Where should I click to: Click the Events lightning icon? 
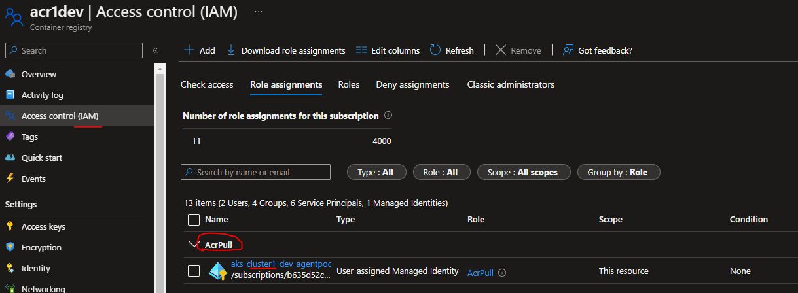click(10, 179)
